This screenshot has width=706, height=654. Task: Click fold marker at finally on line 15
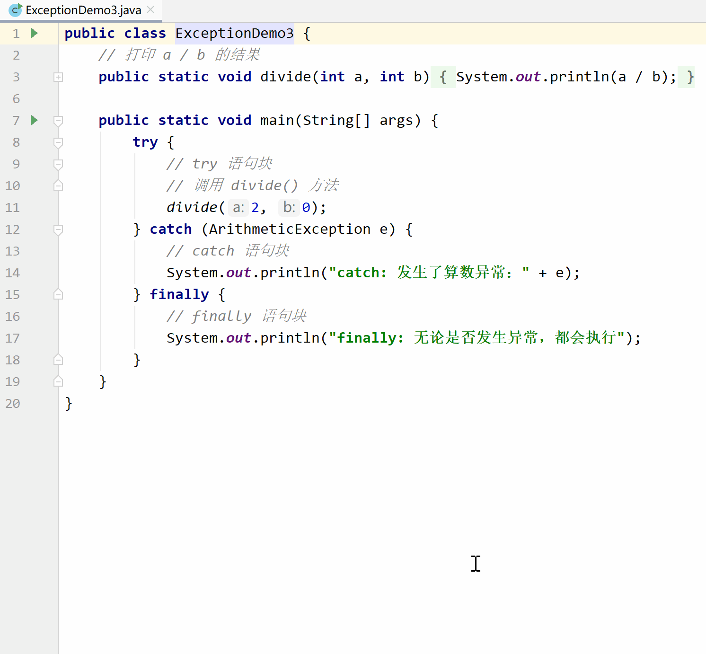pyautogui.click(x=58, y=294)
